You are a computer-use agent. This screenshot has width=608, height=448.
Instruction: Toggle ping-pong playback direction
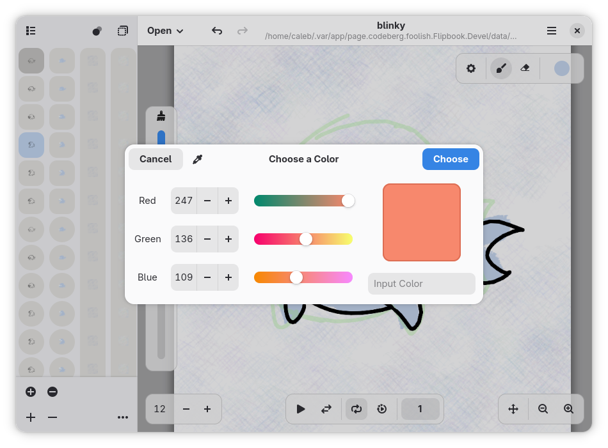click(x=326, y=409)
